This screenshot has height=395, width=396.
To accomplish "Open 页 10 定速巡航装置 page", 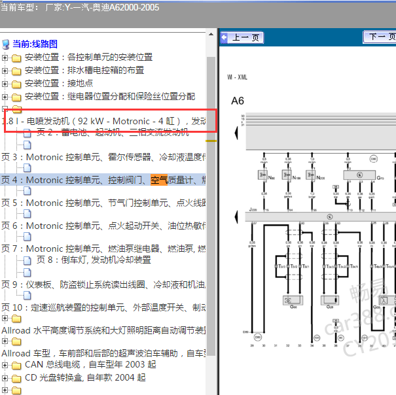I will tap(104, 307).
